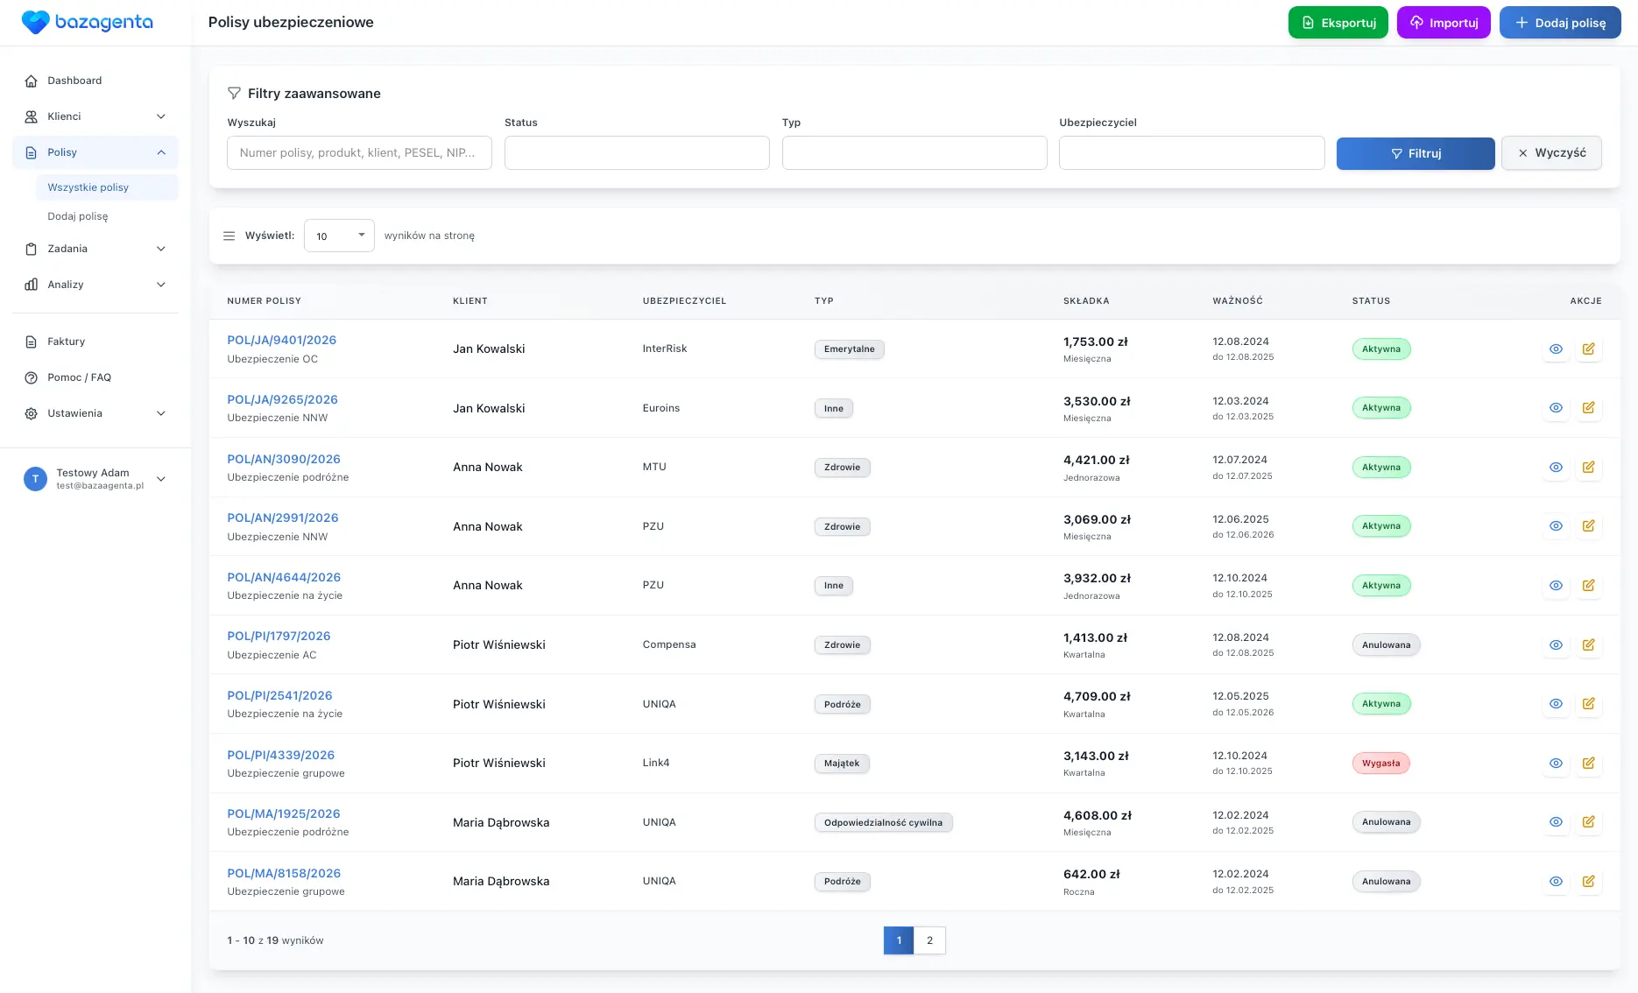
Task: Click the Filtruj button
Action: pos(1415,153)
